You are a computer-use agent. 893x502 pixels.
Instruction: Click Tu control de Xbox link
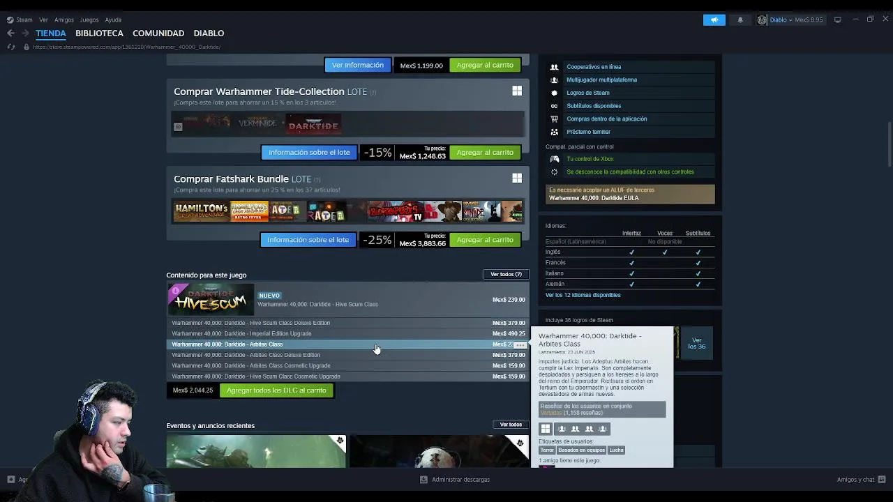click(x=590, y=159)
